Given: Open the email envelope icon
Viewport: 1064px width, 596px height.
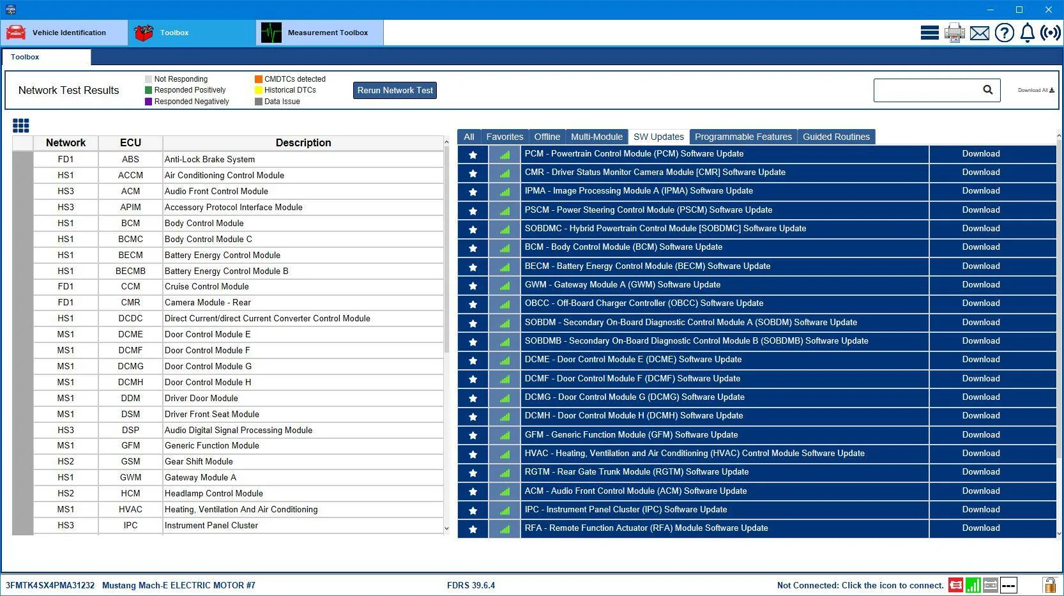Looking at the screenshot, I should [979, 33].
